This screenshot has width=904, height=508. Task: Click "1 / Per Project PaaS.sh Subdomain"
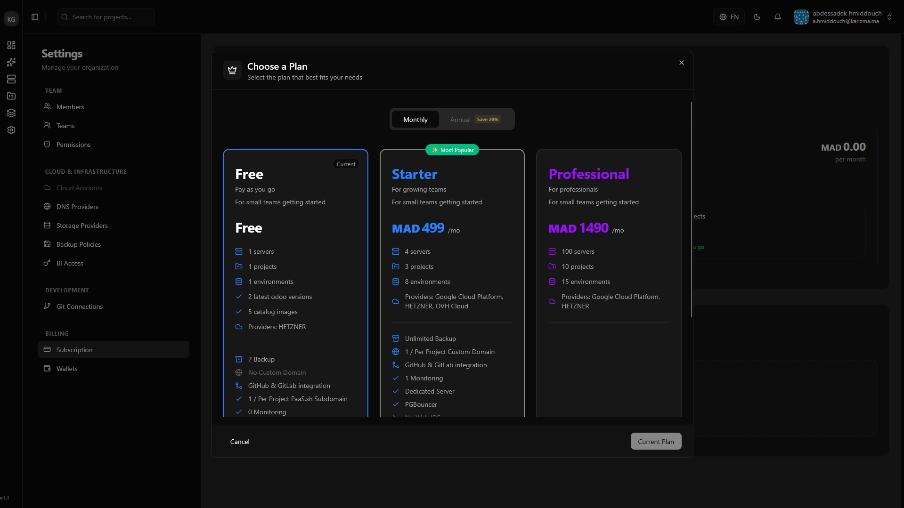click(x=298, y=399)
